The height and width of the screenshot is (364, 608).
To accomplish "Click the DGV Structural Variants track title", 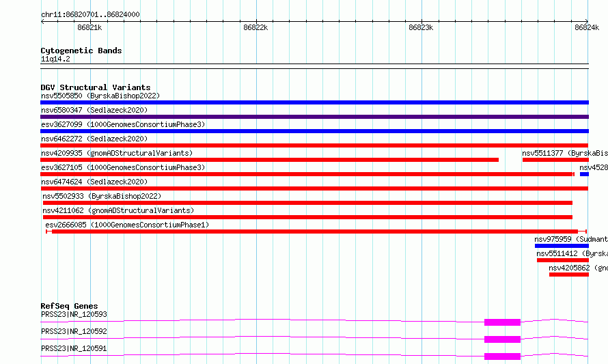I will coord(96,87).
